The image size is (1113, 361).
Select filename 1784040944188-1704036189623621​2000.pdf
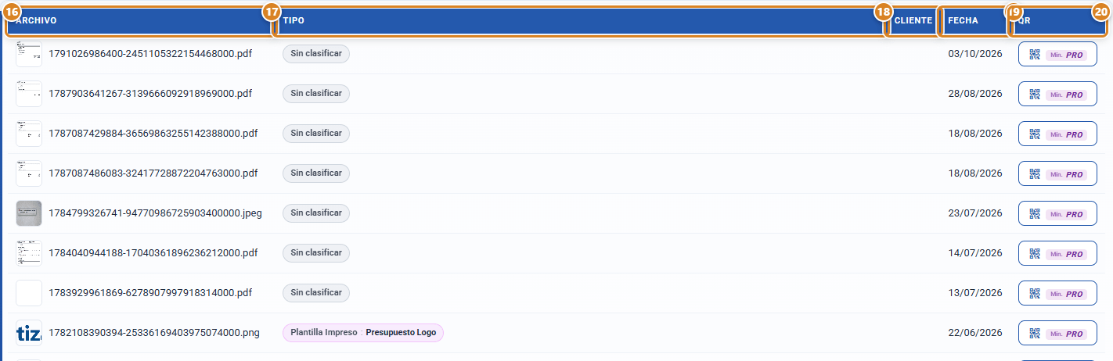click(x=153, y=253)
